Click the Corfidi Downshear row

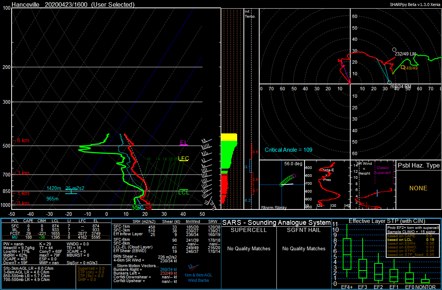point(145,277)
